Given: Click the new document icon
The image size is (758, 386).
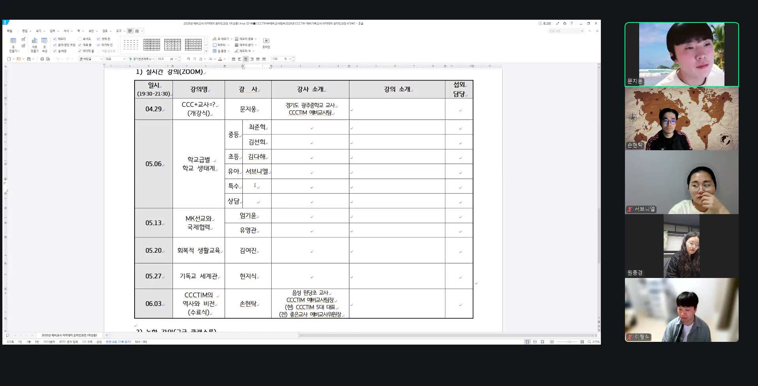Looking at the screenshot, I should coord(9,59).
